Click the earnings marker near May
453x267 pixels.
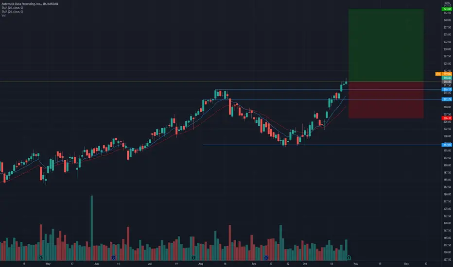(41, 257)
